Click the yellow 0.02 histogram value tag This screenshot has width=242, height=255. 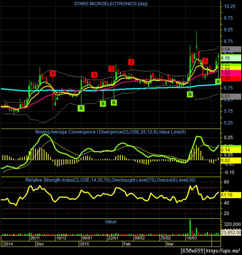pyautogui.click(x=231, y=160)
